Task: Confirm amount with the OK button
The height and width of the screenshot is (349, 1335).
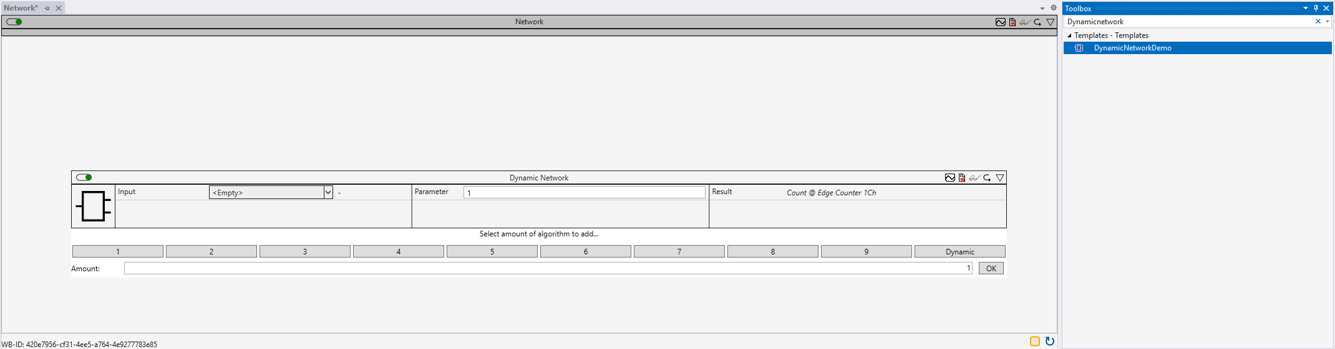Action: point(991,268)
